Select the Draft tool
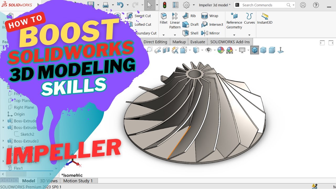The height and width of the screenshot is (189, 336). coord(191,24)
